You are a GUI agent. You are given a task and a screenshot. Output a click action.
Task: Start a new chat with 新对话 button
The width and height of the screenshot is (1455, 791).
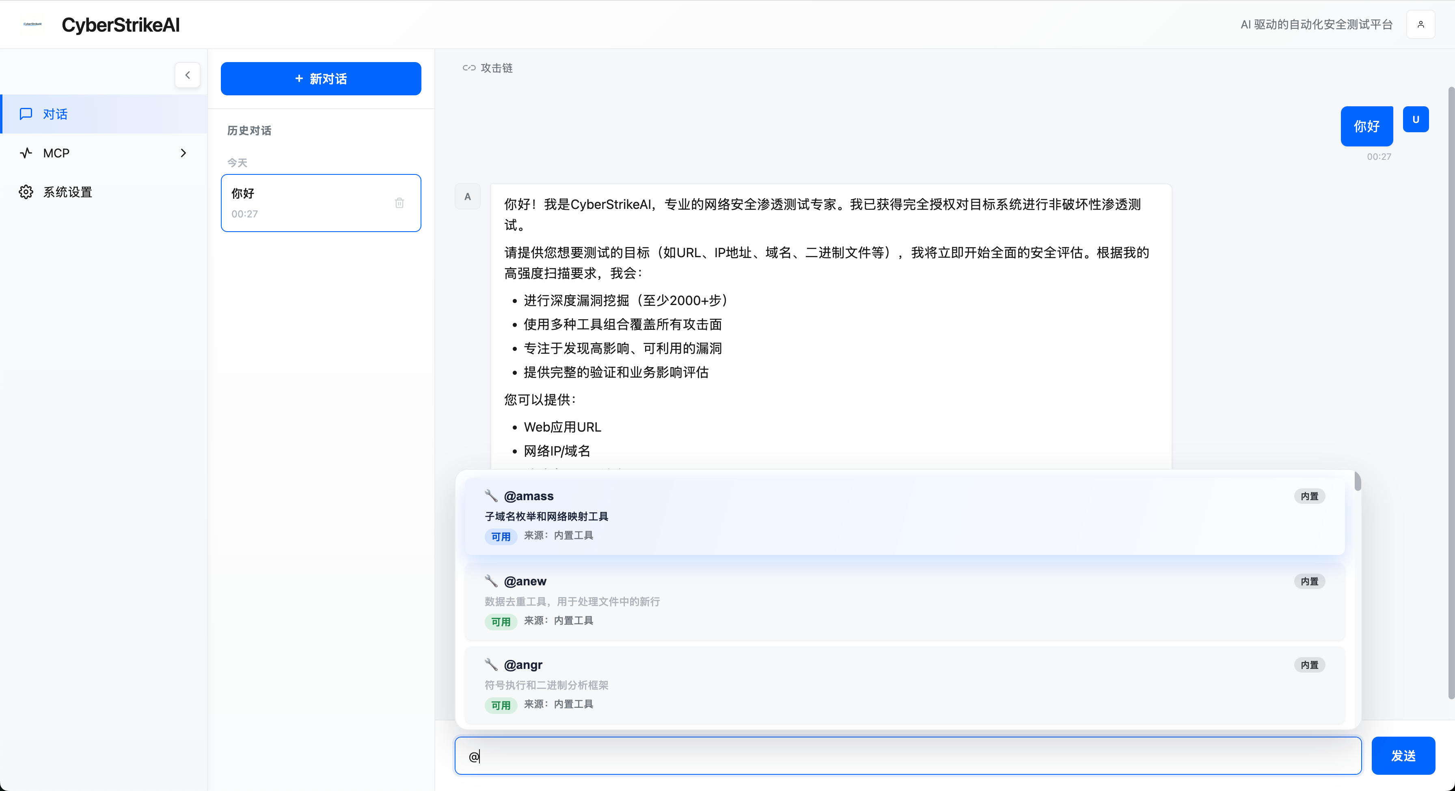321,78
